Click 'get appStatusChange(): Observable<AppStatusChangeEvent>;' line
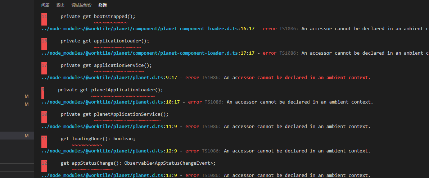 138,163
